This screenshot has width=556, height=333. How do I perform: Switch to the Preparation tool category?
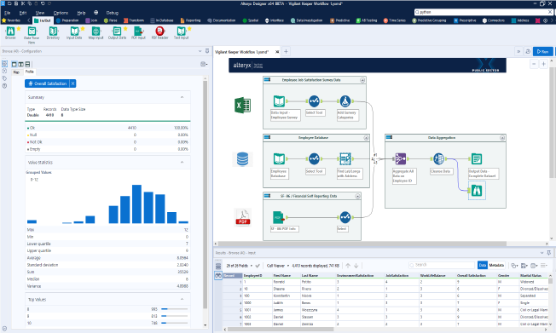pyautogui.click(x=67, y=20)
